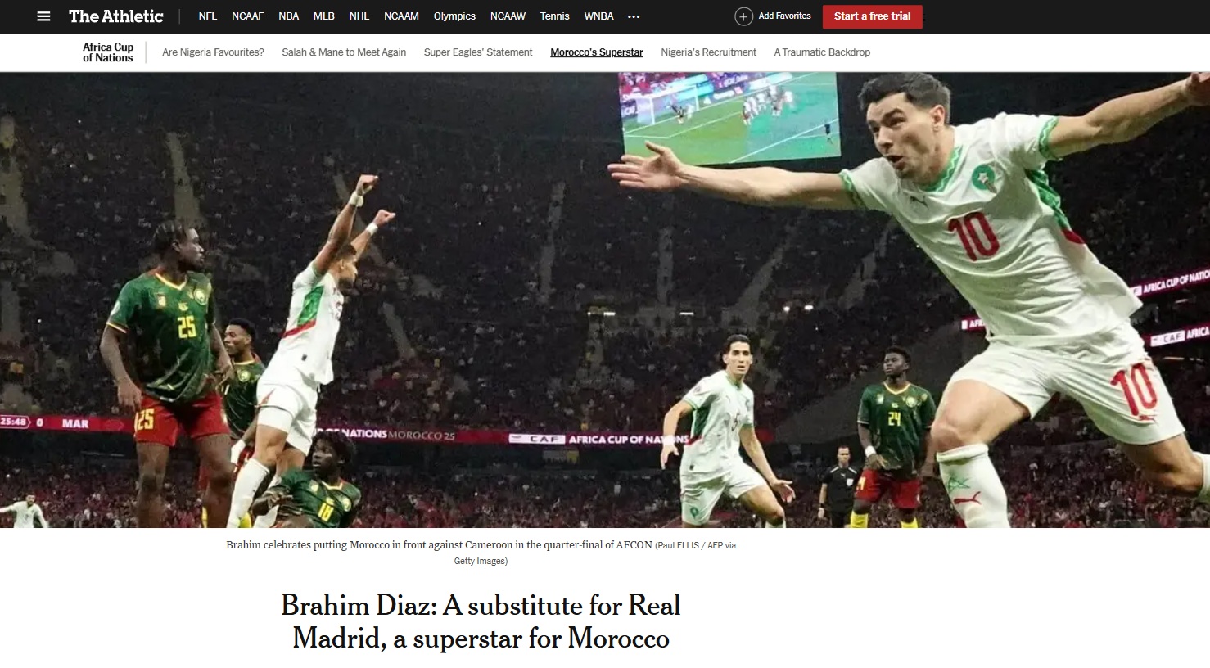Image resolution: width=1210 pixels, height=668 pixels.
Task: Open the NFL section
Action: 208,16
